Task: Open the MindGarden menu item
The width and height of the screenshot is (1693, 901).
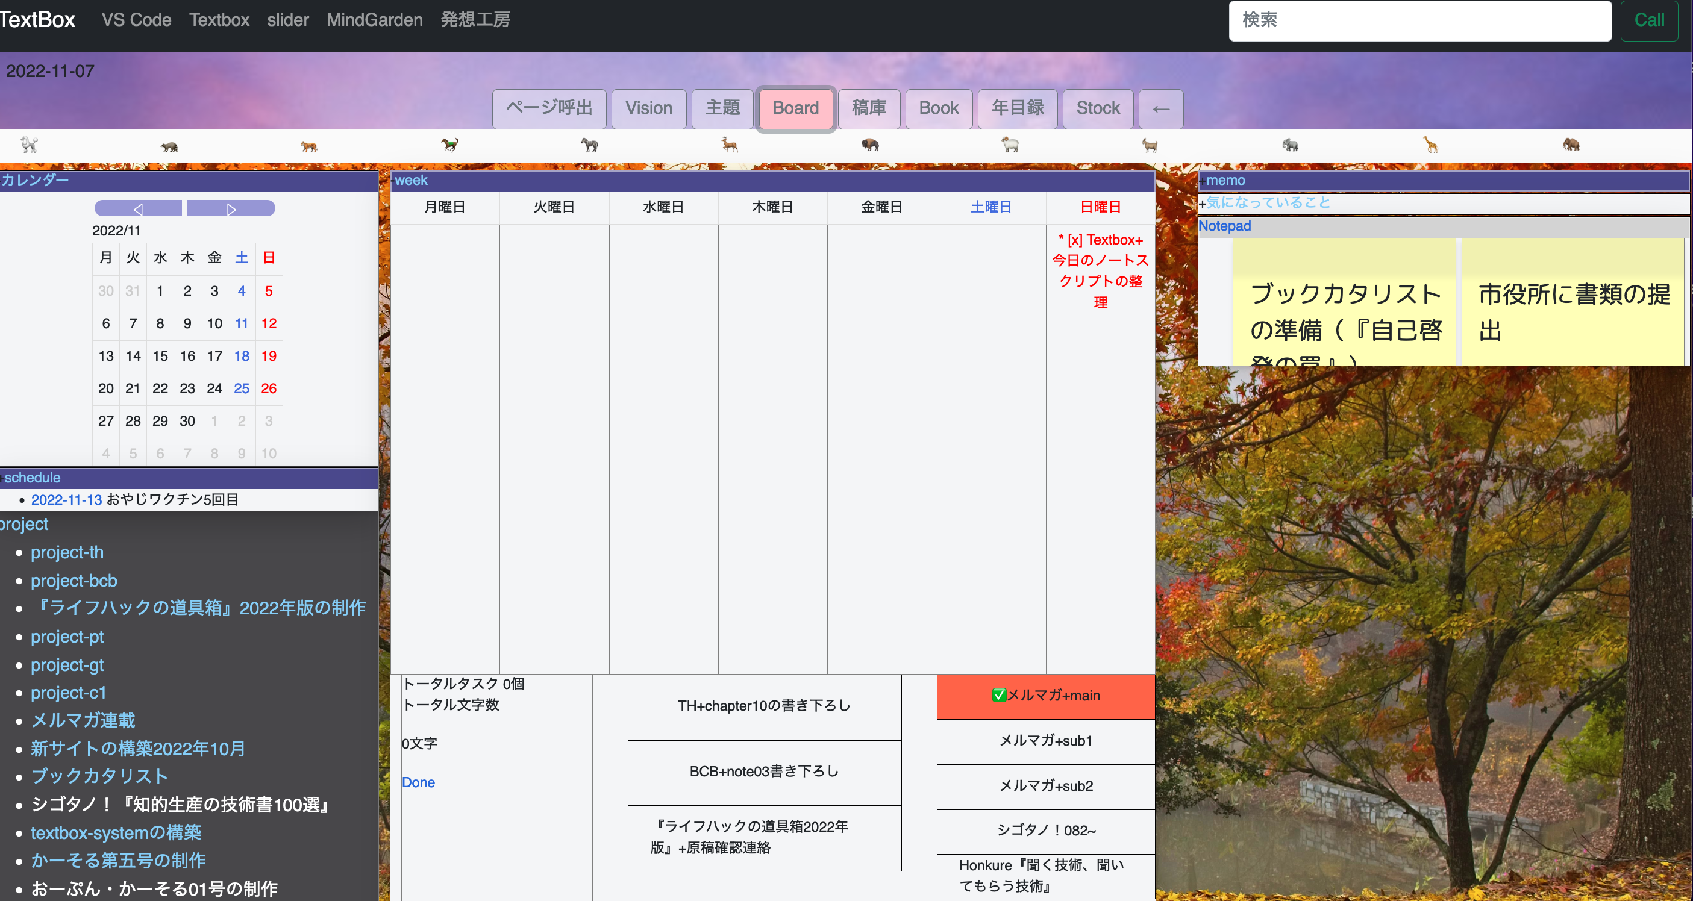Action: 374,20
